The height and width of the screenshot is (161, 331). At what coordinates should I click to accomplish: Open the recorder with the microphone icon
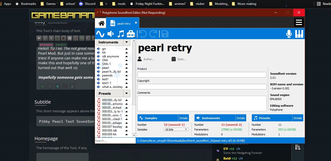click(289, 33)
